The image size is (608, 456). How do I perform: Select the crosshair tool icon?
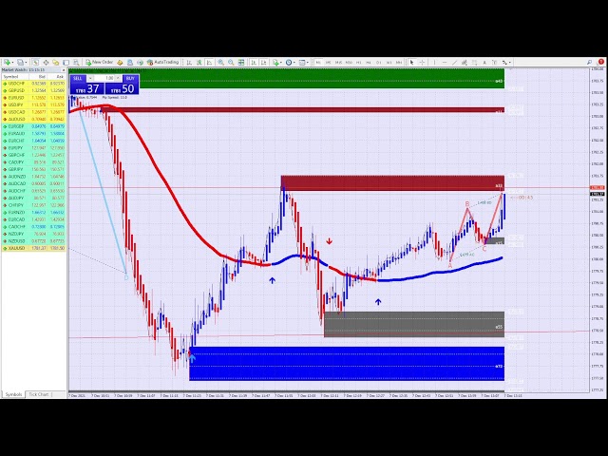coord(424,62)
